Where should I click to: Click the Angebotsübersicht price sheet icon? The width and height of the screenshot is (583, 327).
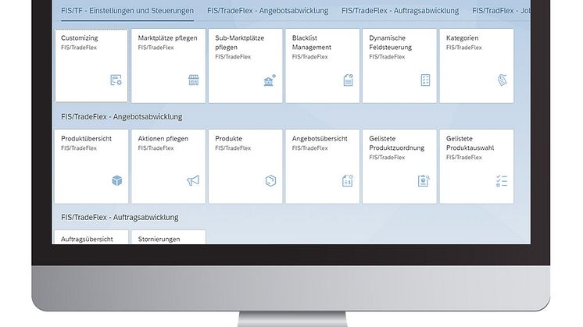tap(348, 181)
